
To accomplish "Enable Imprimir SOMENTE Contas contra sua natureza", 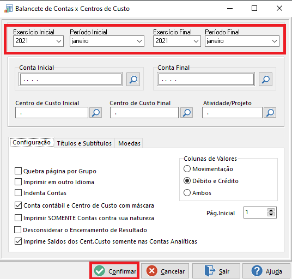I will (x=18, y=218).
